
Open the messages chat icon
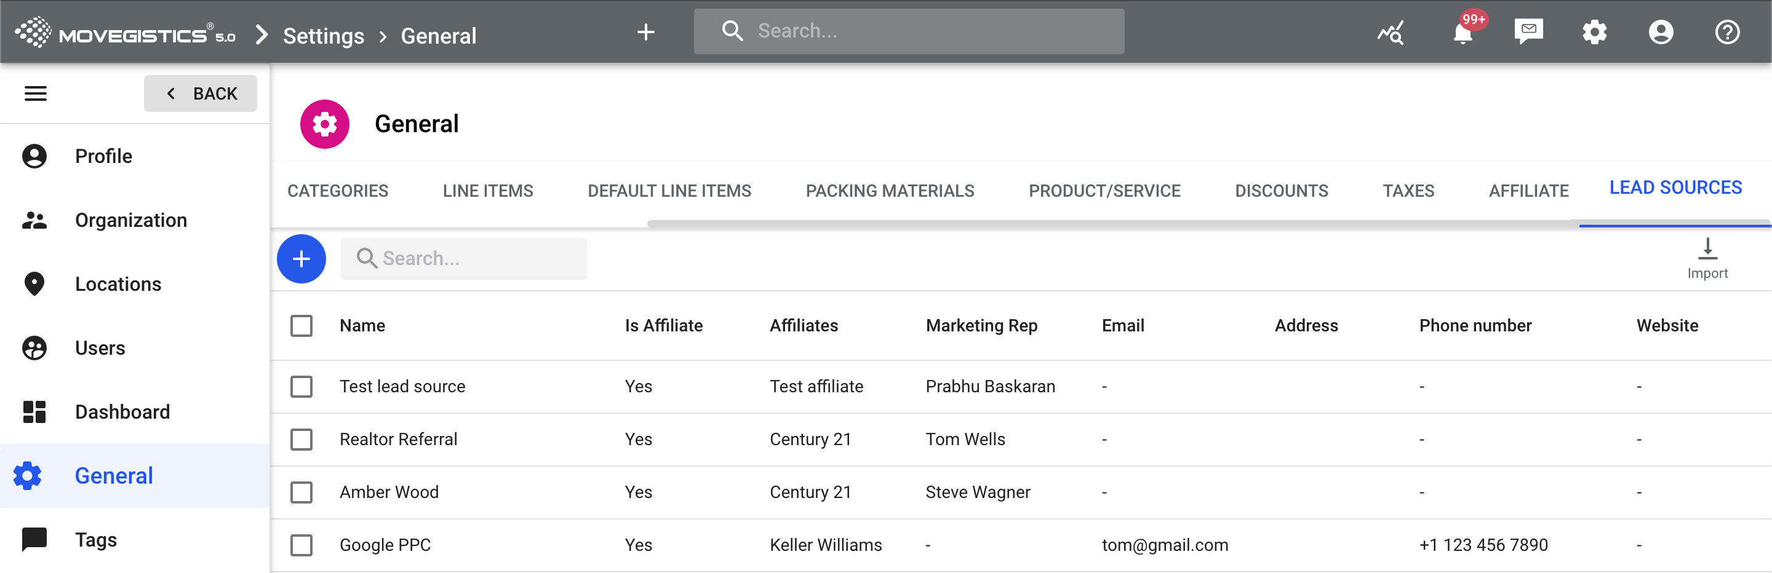(1528, 31)
